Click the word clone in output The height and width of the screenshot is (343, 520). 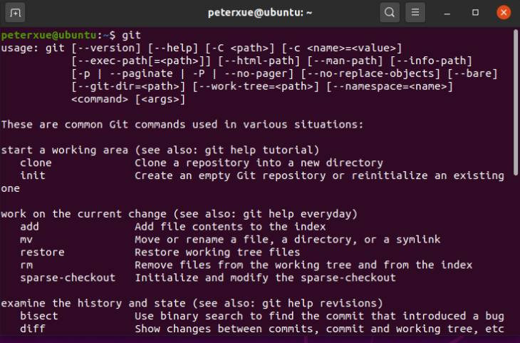coord(36,163)
